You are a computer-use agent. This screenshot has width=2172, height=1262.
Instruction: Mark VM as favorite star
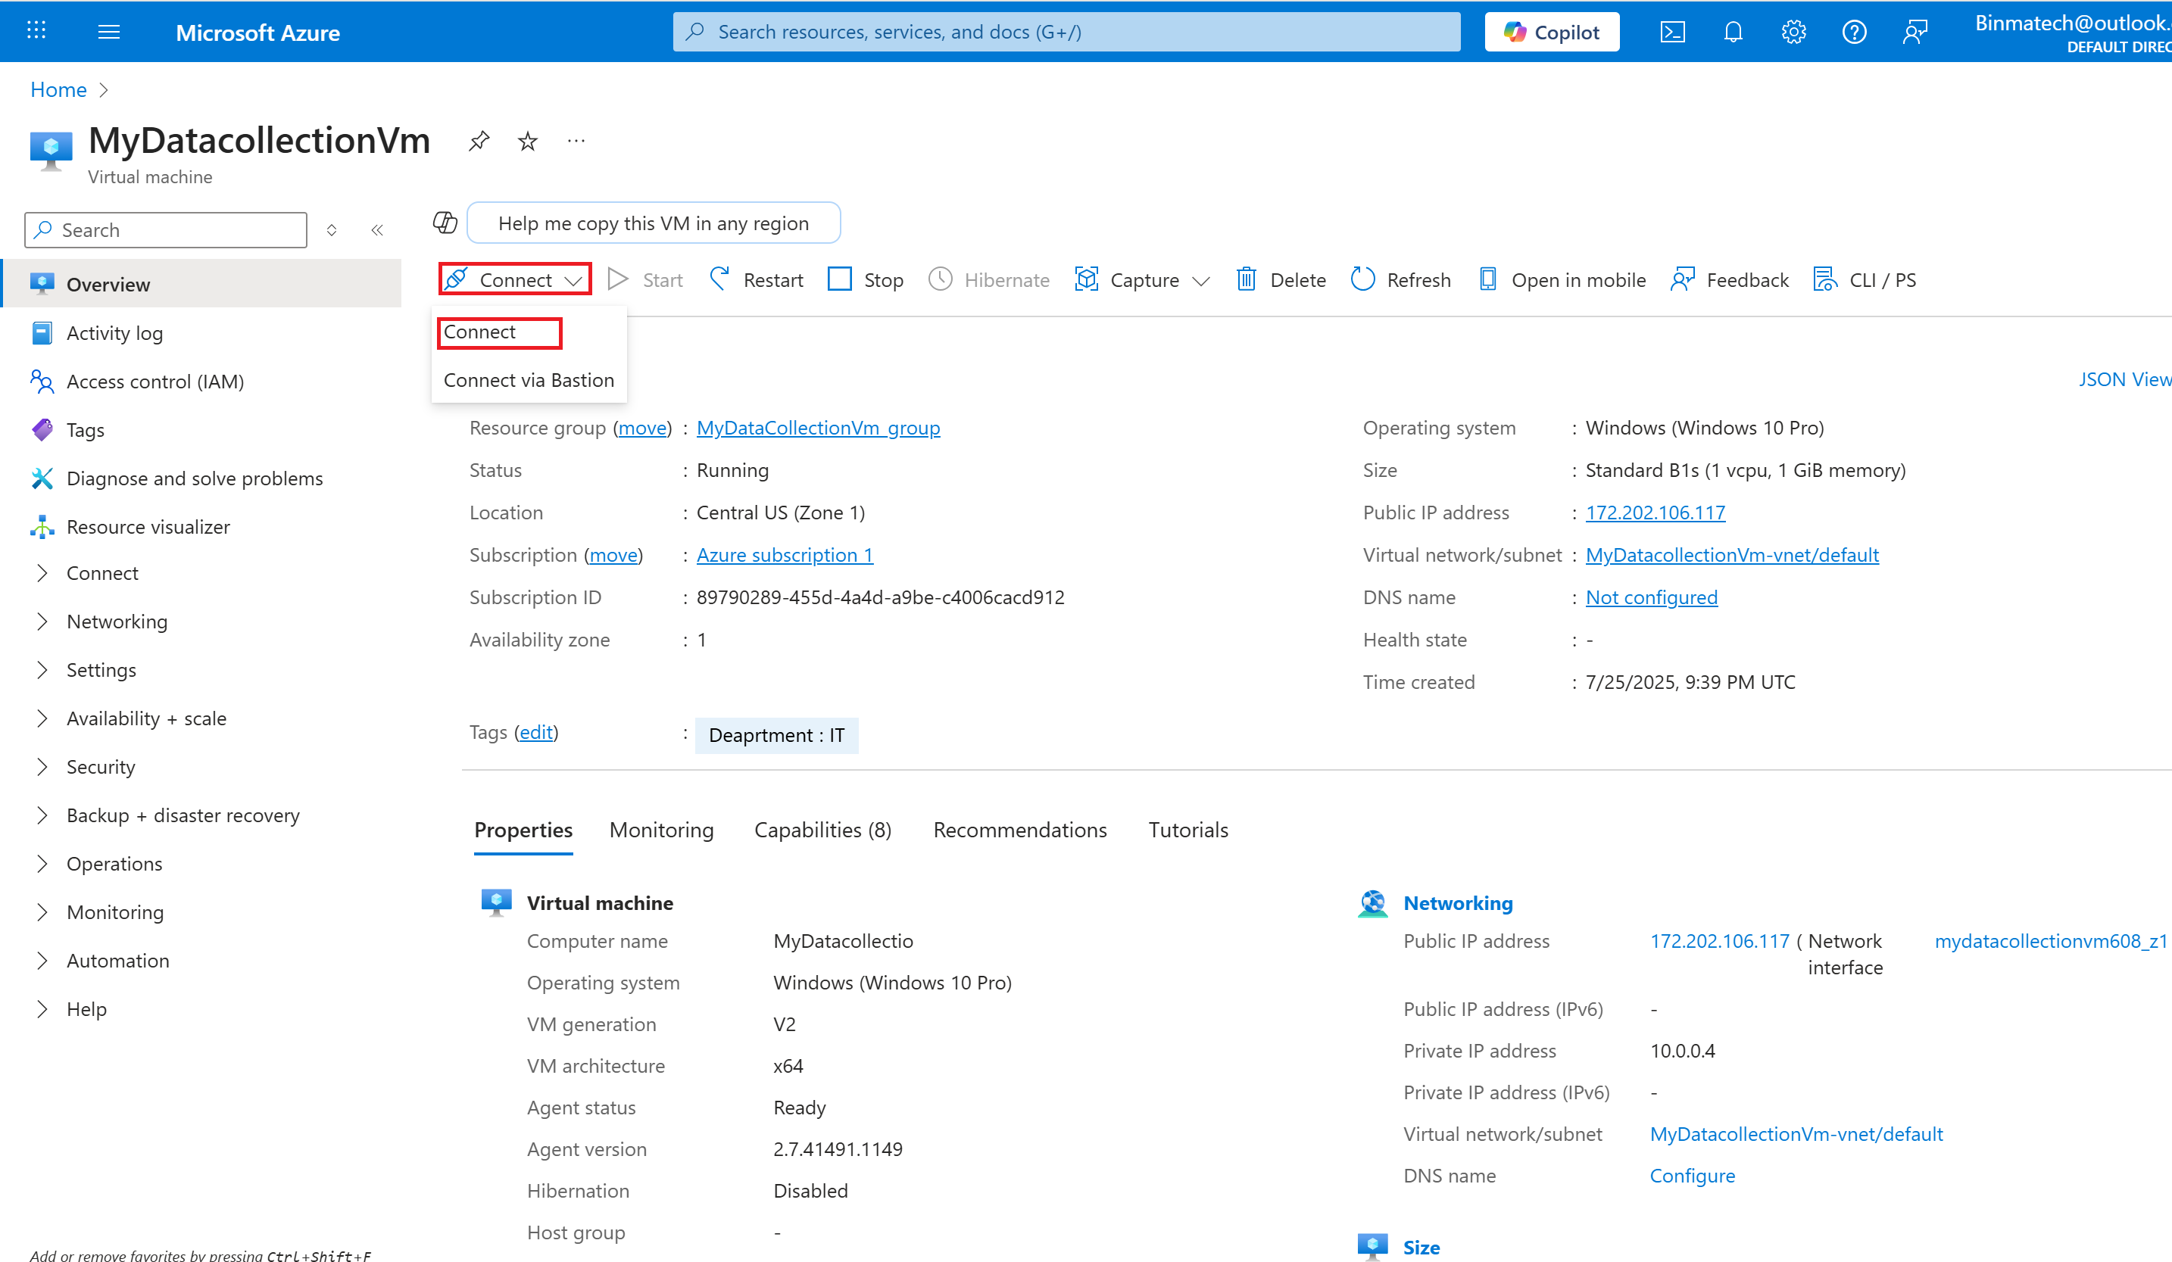click(x=528, y=142)
